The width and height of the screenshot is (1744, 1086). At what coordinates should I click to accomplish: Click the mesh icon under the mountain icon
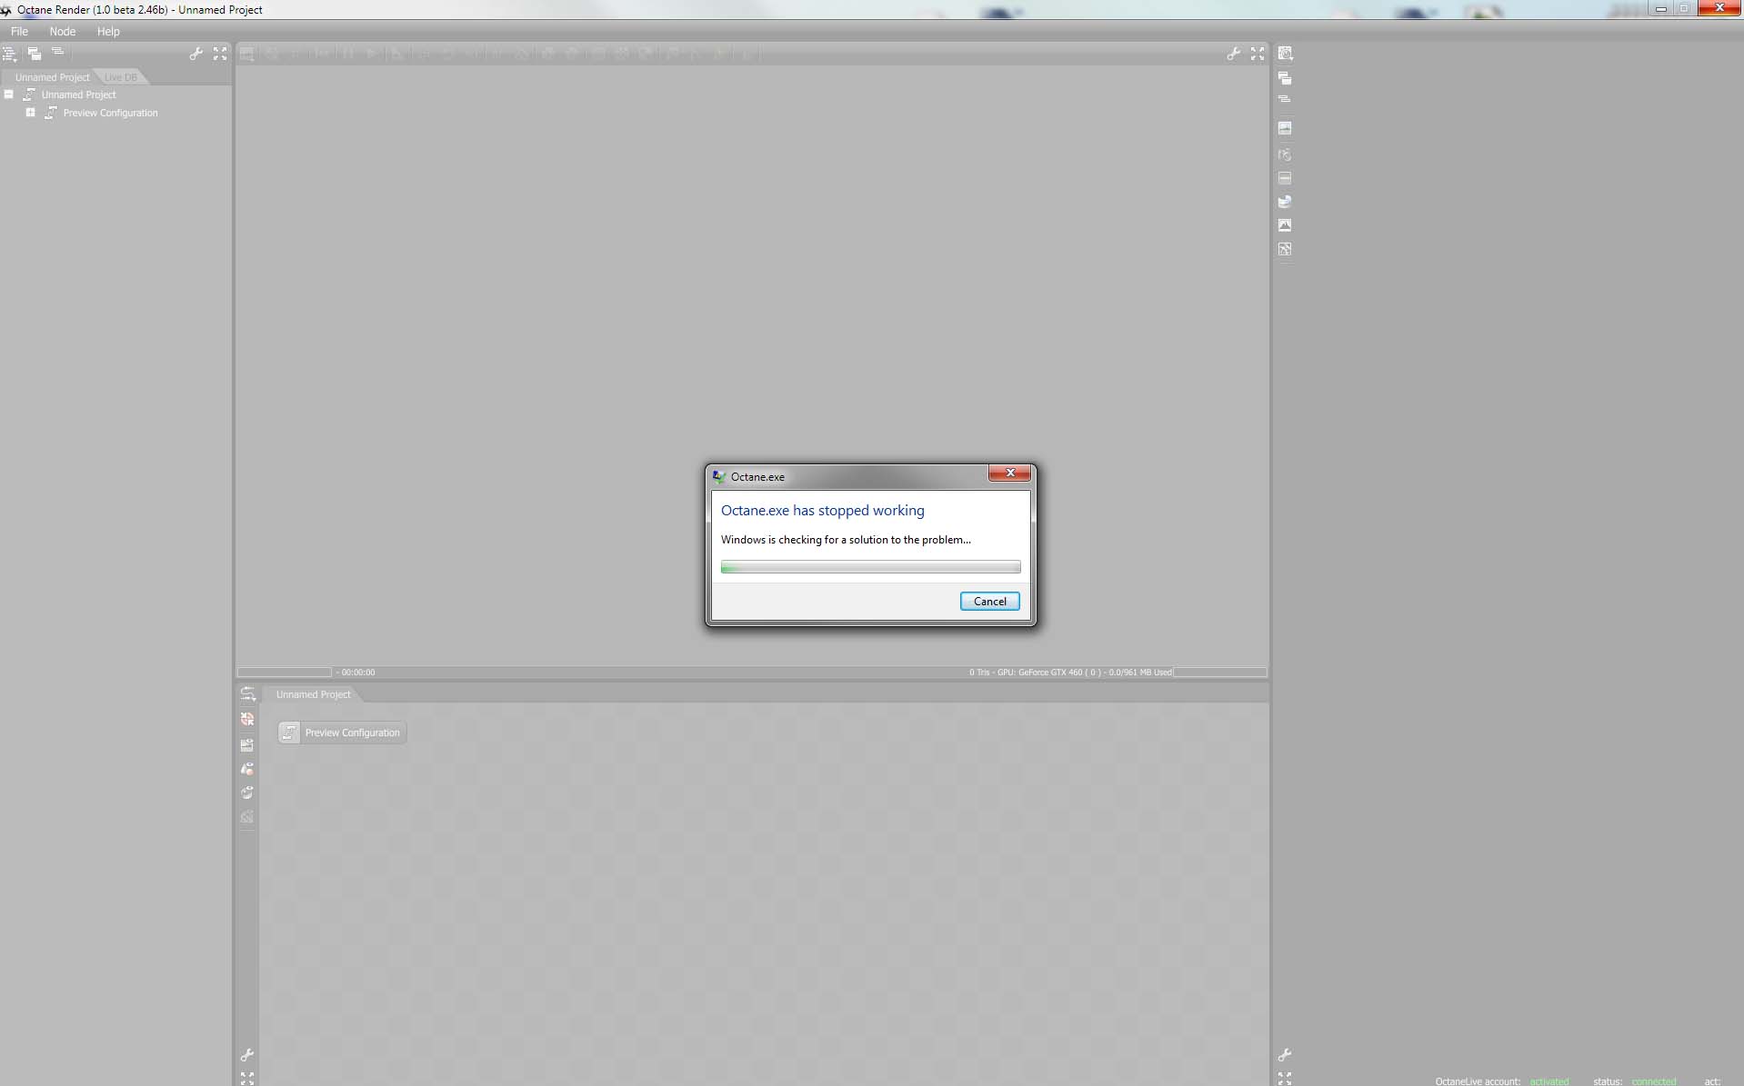tap(1285, 249)
